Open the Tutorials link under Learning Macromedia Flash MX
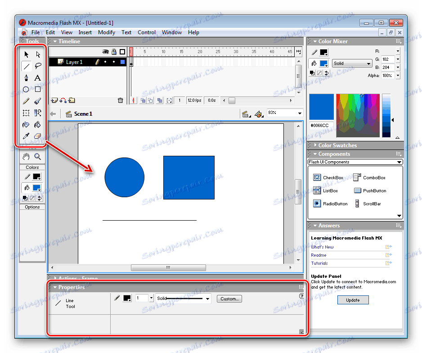Image resolution: width=422 pixels, height=353 pixels. [x=319, y=263]
